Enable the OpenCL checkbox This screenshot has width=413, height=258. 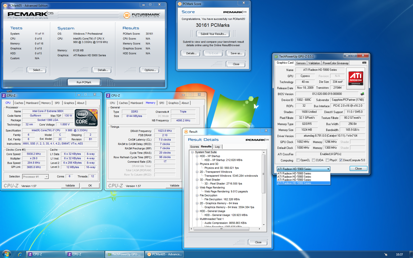point(298,160)
